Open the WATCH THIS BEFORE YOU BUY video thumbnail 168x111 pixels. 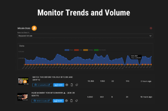click(23, 81)
